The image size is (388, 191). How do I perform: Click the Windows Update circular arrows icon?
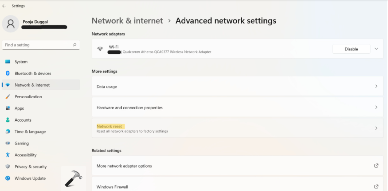coord(8,178)
